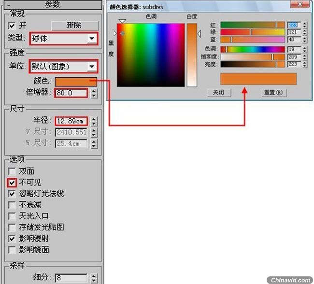Click the 蓝 value field showing 40
This screenshot has width=314, height=284.
[x=294, y=40]
